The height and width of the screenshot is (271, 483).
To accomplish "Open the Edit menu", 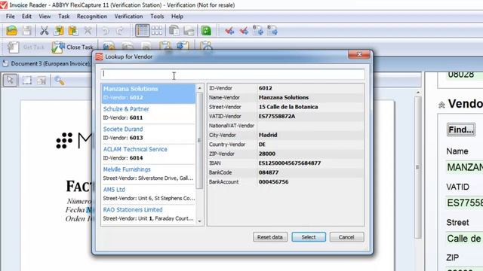I will point(26,17).
